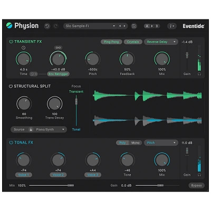The width and height of the screenshot is (211, 211).
Task: Open the Piano/Synth source dropdown
Action: click(50, 129)
